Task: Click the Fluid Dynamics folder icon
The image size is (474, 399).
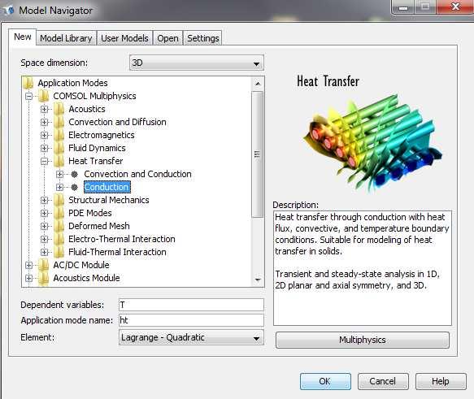Action: point(59,148)
